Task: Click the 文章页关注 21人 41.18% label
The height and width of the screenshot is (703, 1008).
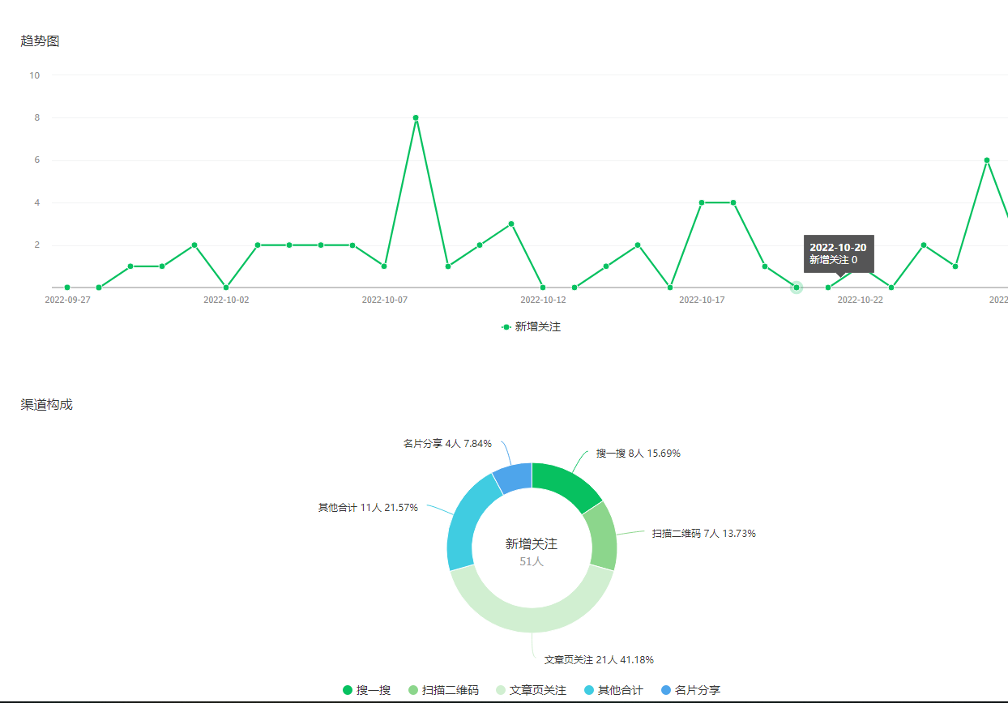Action: click(x=599, y=659)
